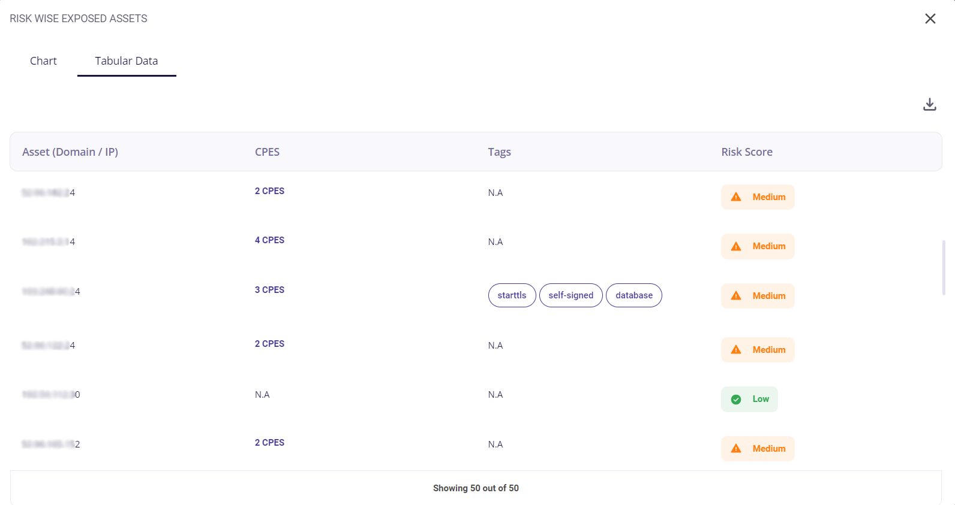
Task: Click the CPES column header
Action: (267, 152)
